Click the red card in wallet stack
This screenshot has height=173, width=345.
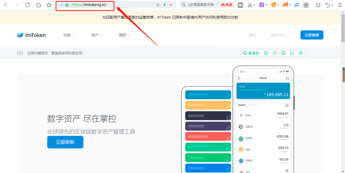click(208, 137)
